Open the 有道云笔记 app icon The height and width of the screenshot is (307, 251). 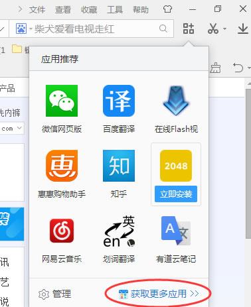pos(176,231)
